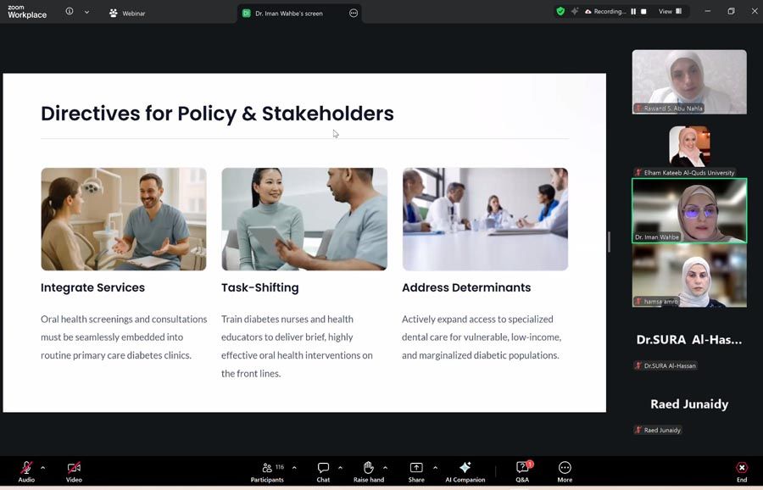The width and height of the screenshot is (763, 490).
Task: Open the More options menu
Action: [565, 471]
